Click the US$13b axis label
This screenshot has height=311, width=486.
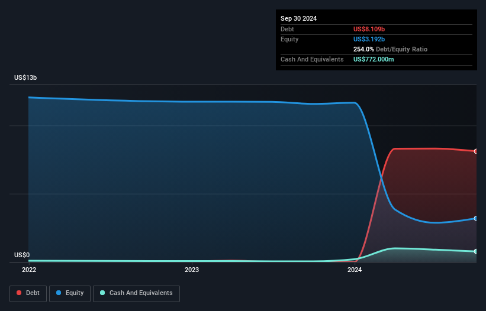tap(25, 77)
